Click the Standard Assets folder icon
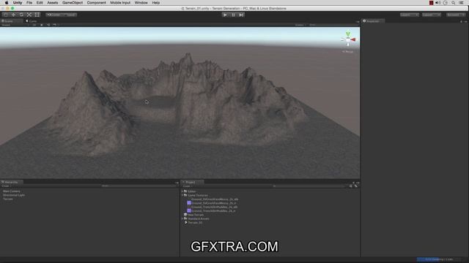Viewport: 469px width, 263px height. click(185, 218)
